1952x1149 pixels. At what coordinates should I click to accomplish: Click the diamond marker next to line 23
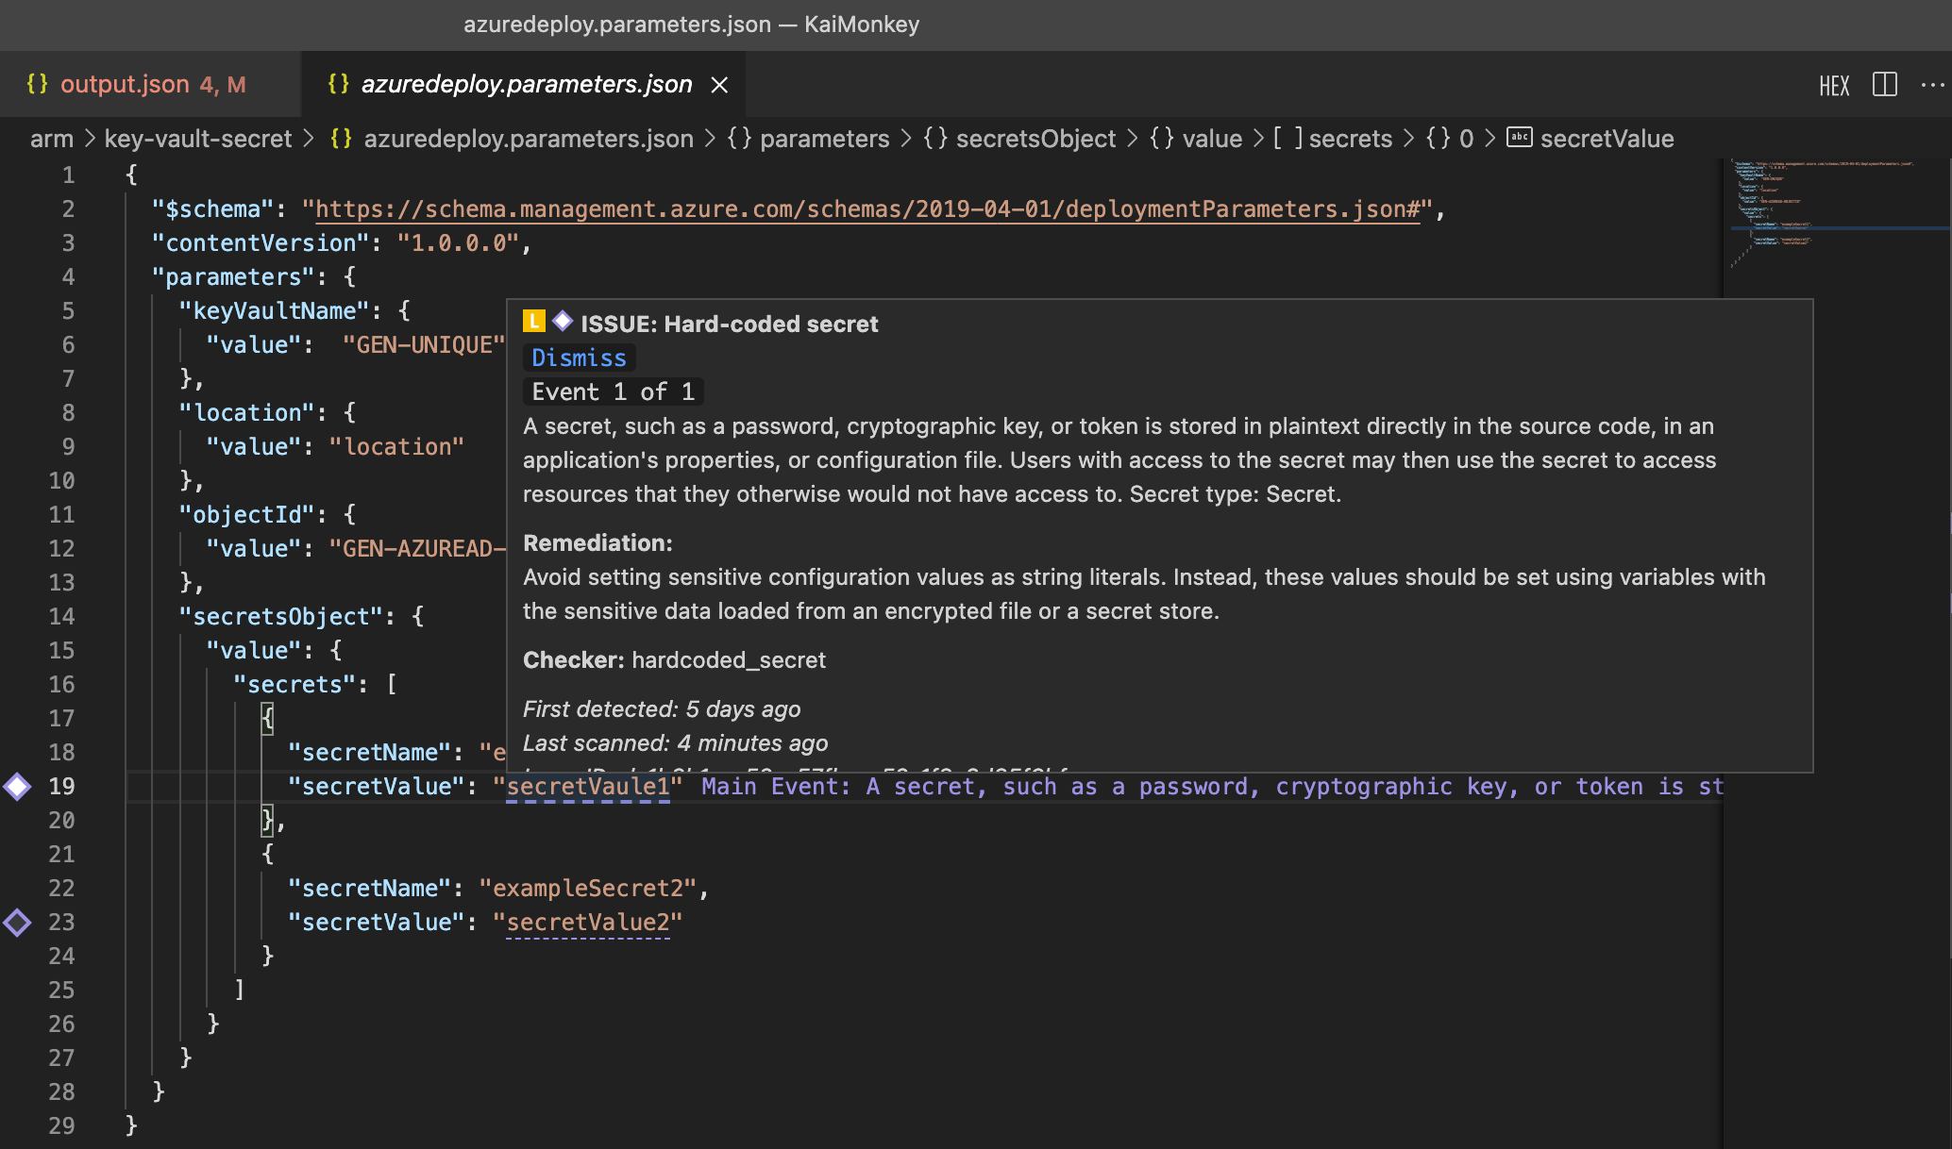(x=17, y=922)
